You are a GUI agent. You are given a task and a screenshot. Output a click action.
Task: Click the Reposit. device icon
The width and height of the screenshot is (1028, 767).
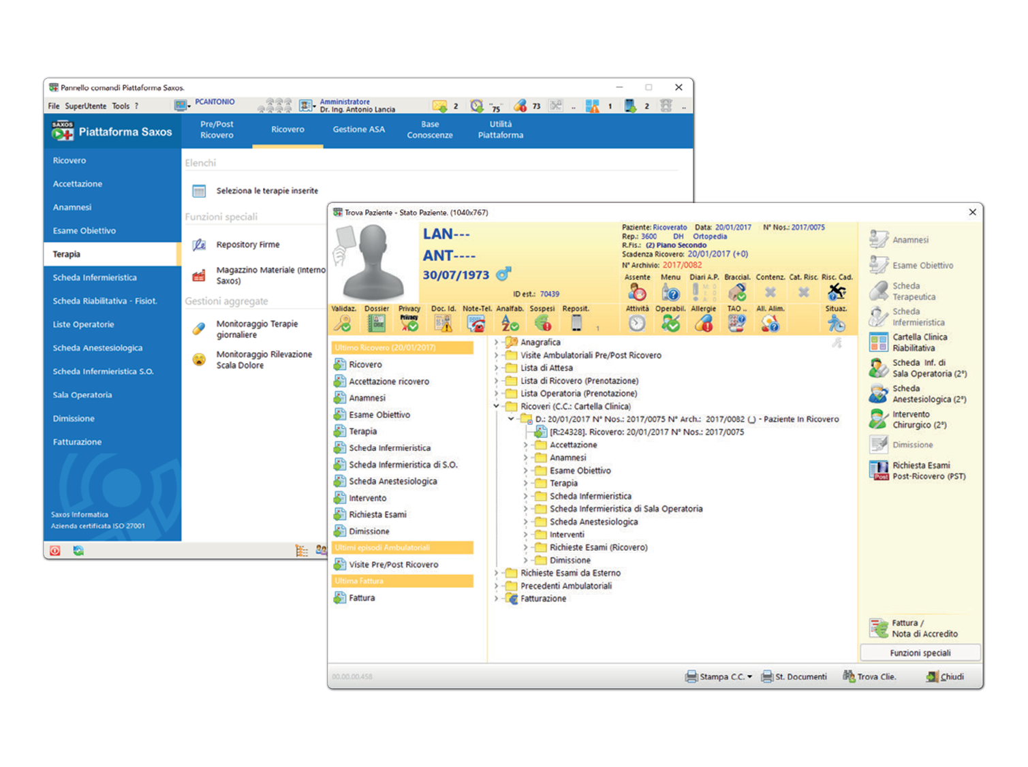coord(576,324)
